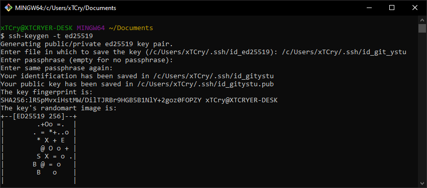
Task: Click the purple MINGW64 text in prompt
Action: click(91, 28)
